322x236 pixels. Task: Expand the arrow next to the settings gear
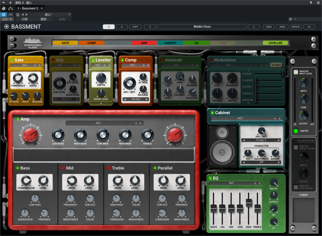point(295,19)
